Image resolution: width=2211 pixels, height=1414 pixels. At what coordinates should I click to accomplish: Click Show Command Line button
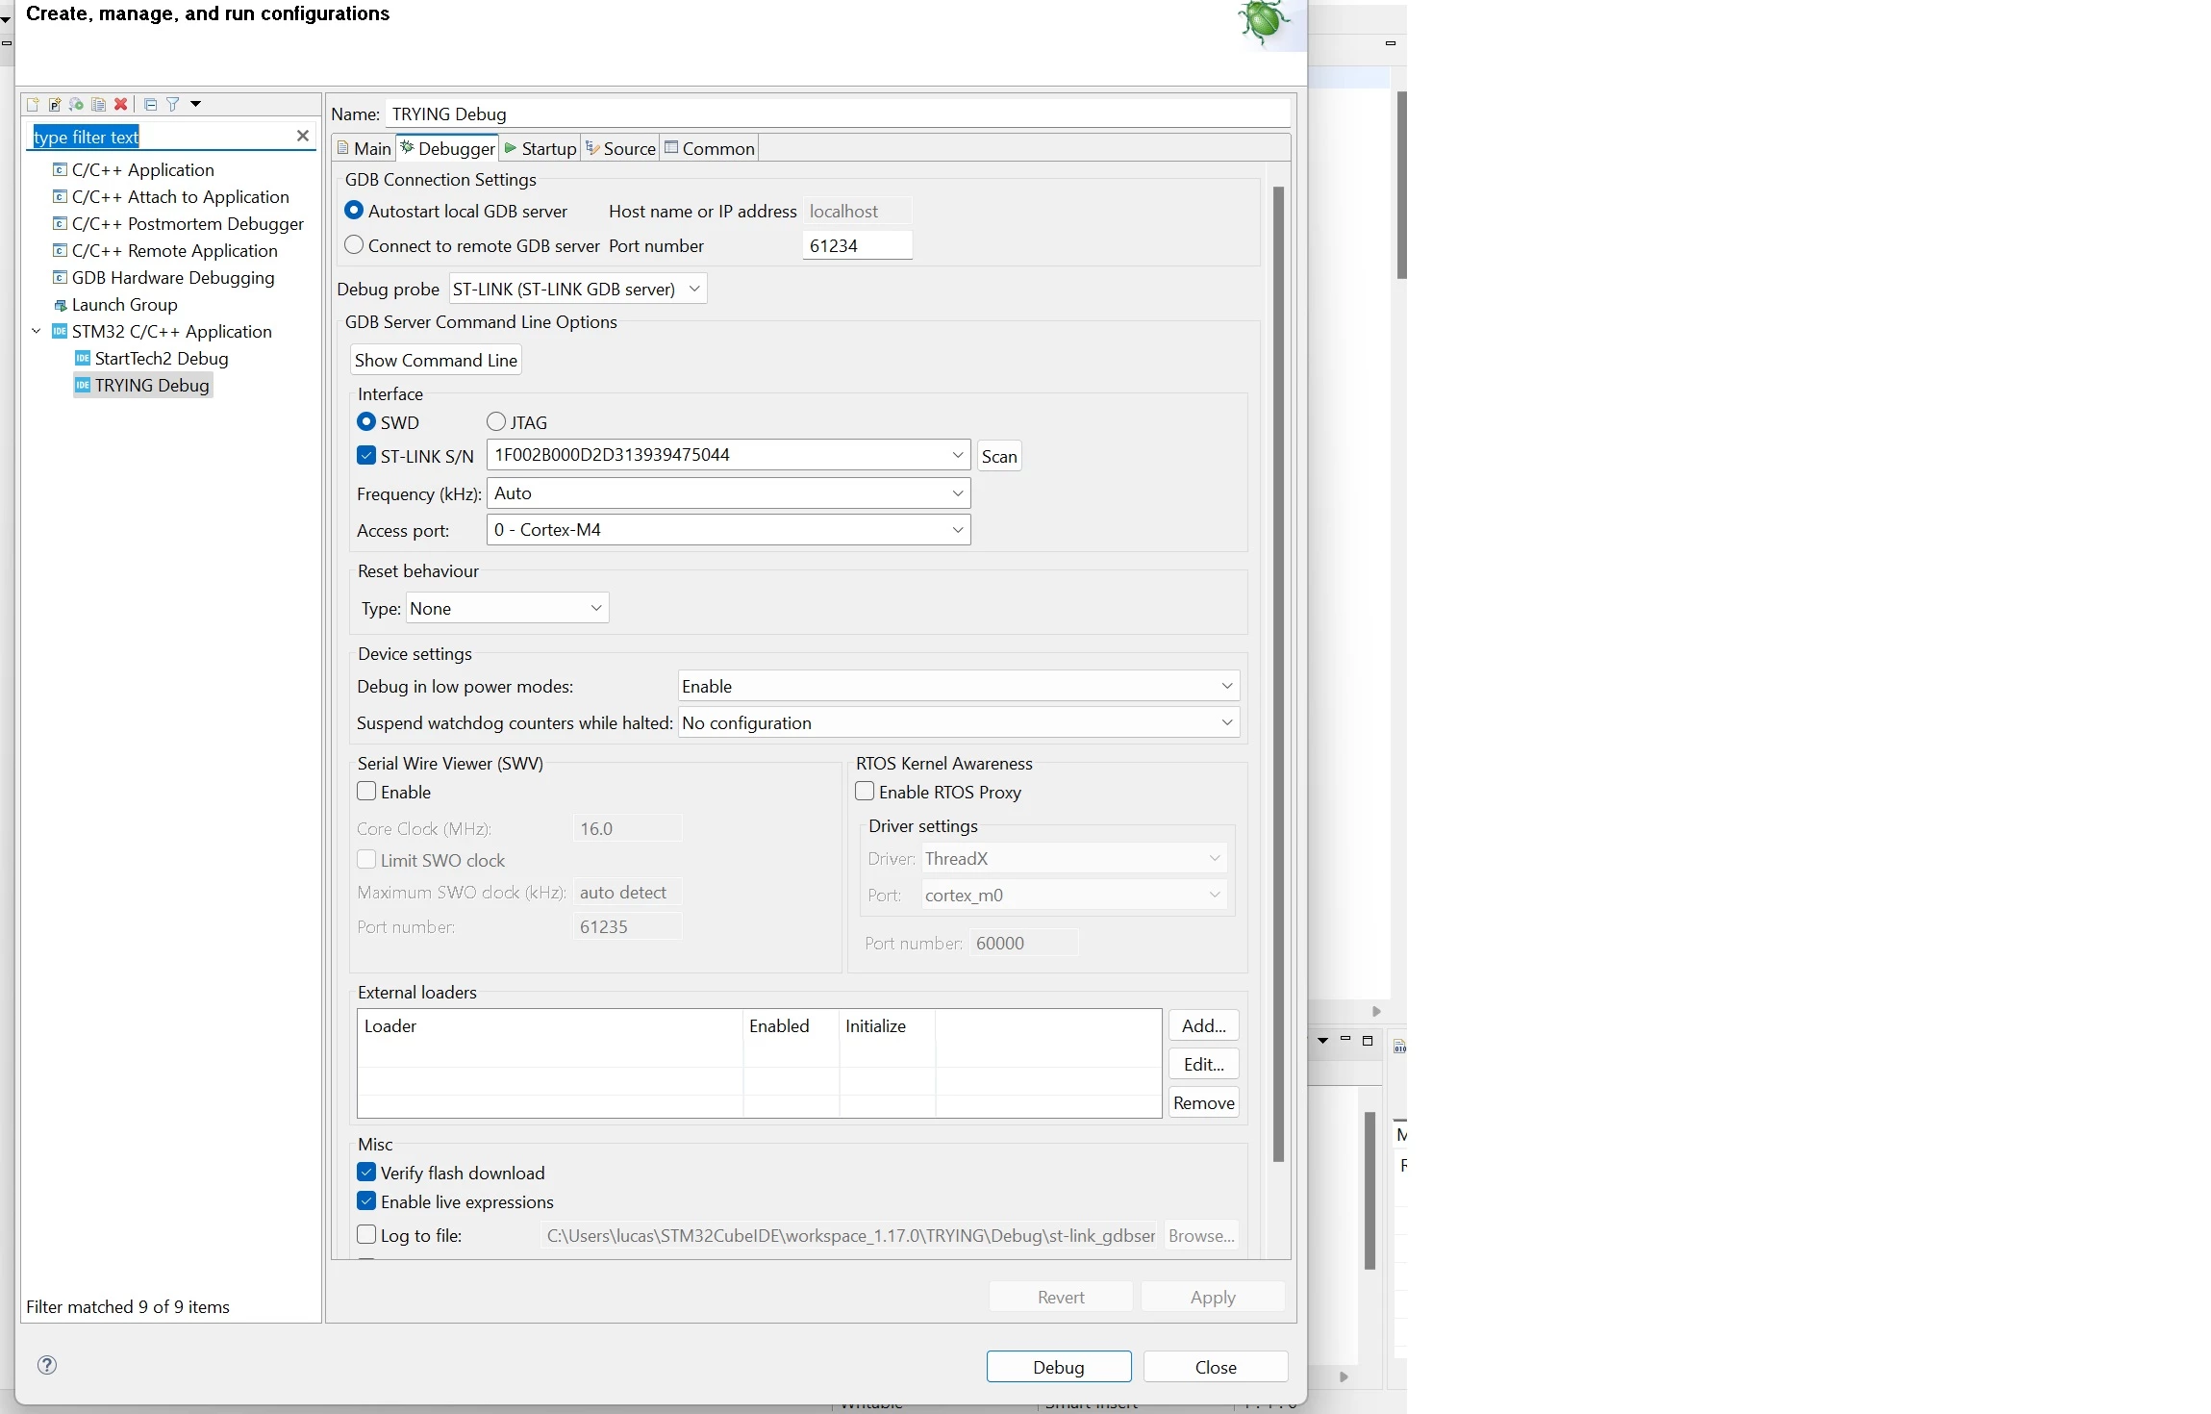coord(436,360)
